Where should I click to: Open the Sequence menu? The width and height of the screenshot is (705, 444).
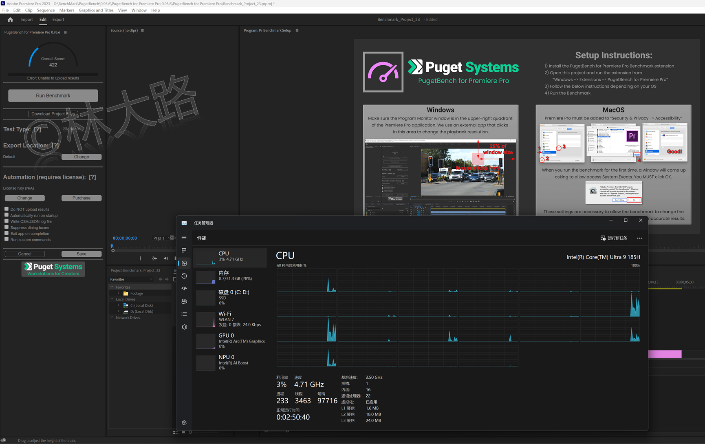(x=46, y=10)
